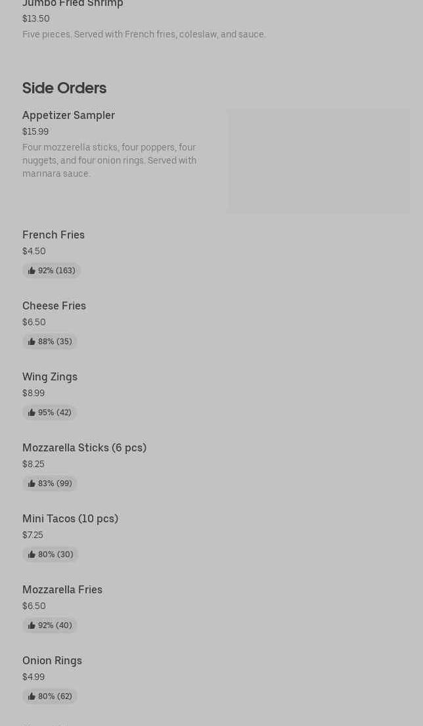Screen dimensions: 423x726
Task: Open the Appetizer Sampler item
Action: click(x=68, y=116)
